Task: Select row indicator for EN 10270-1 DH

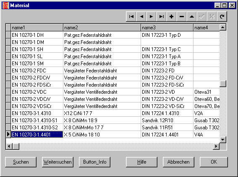Action: click(x=8, y=35)
